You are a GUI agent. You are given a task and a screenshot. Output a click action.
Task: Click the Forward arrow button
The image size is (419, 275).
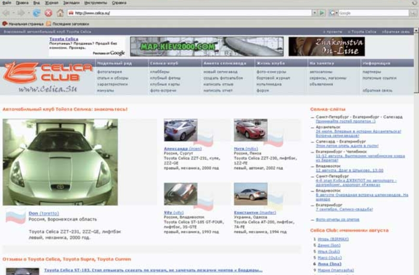click(21, 13)
